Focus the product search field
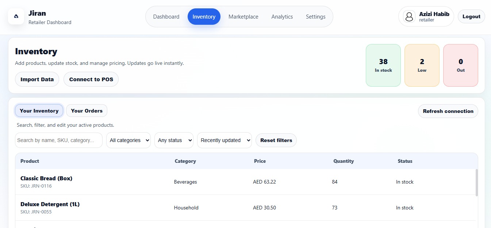The width and height of the screenshot is (491, 228). point(58,140)
